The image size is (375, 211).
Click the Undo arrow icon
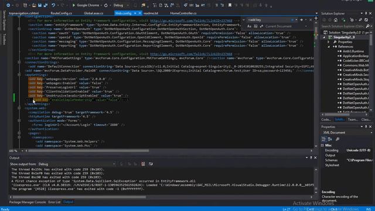tap(53, 5)
